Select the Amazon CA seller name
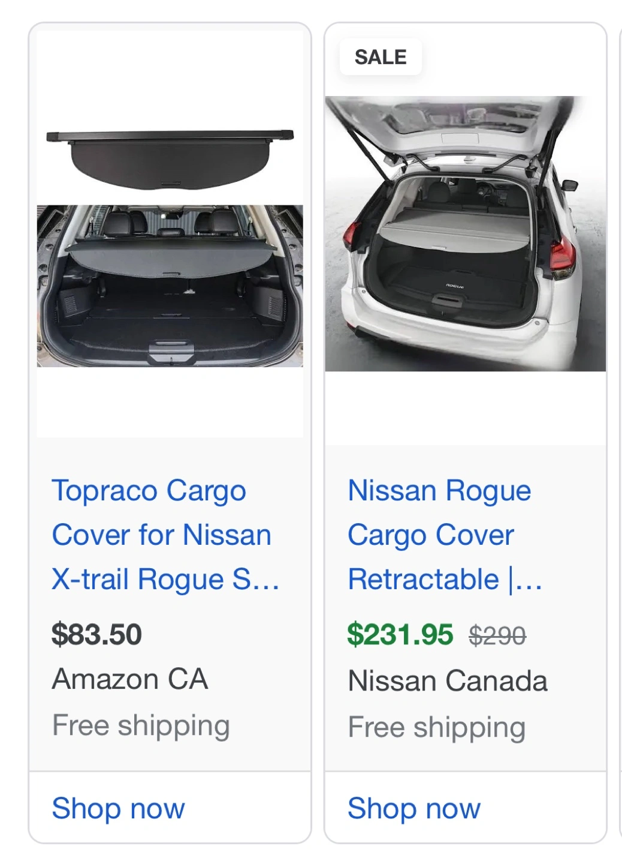 130,679
